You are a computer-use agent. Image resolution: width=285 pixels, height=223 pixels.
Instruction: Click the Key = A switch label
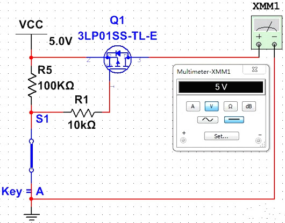pos(23,191)
